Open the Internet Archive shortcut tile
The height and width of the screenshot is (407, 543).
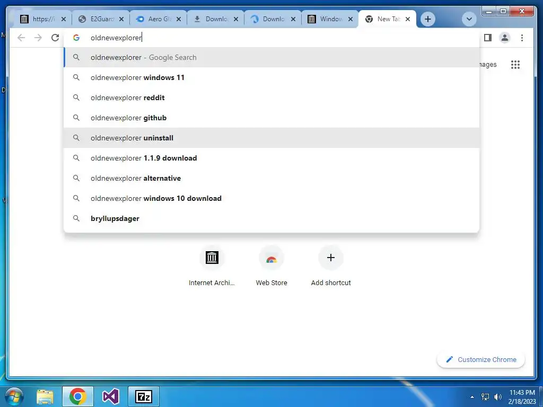tap(212, 266)
